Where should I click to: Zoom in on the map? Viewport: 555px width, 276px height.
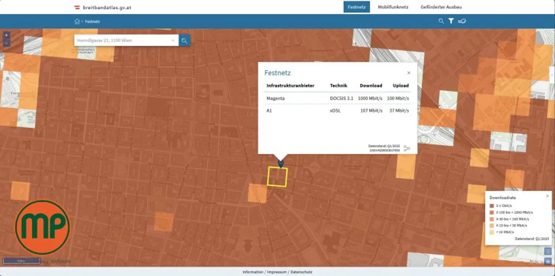point(7,35)
